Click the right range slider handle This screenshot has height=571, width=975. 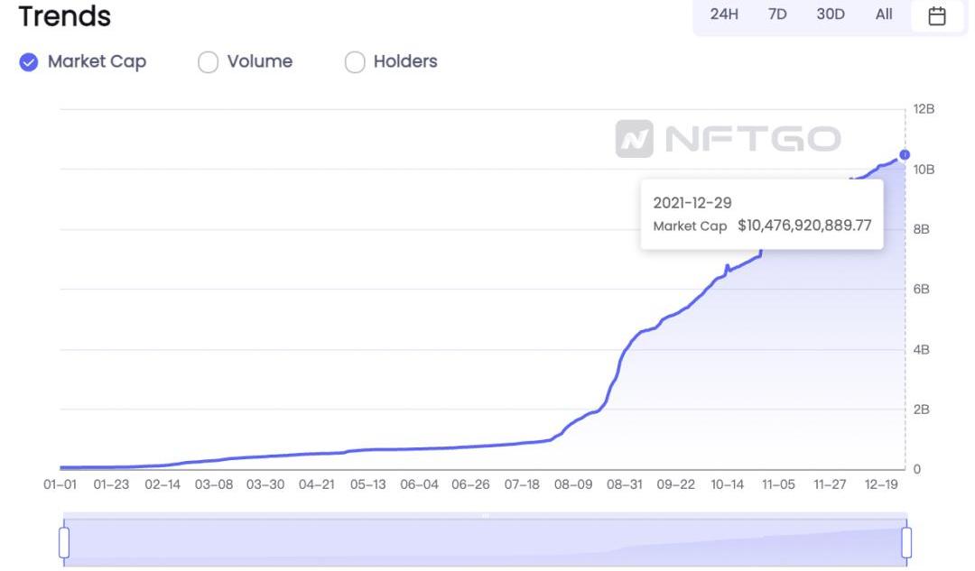point(906,542)
